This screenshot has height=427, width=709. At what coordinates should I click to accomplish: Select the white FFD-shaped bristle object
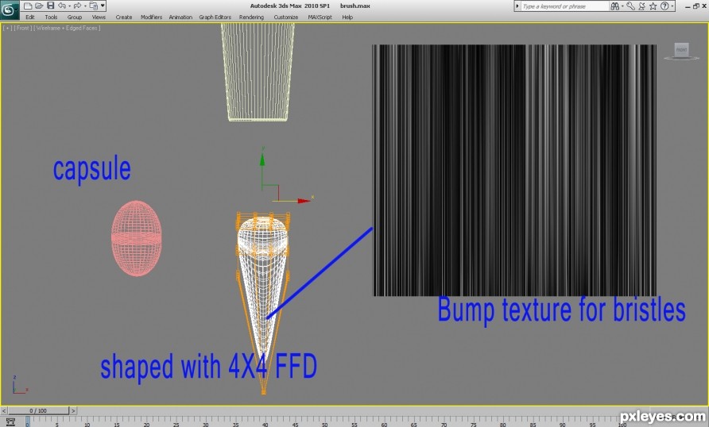[x=263, y=289]
